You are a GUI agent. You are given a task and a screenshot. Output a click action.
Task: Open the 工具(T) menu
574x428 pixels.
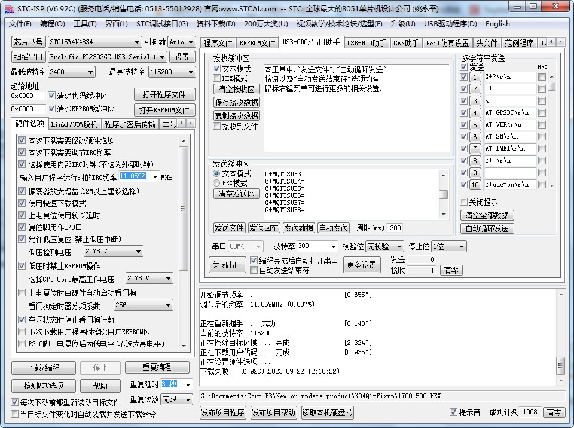click(x=84, y=24)
